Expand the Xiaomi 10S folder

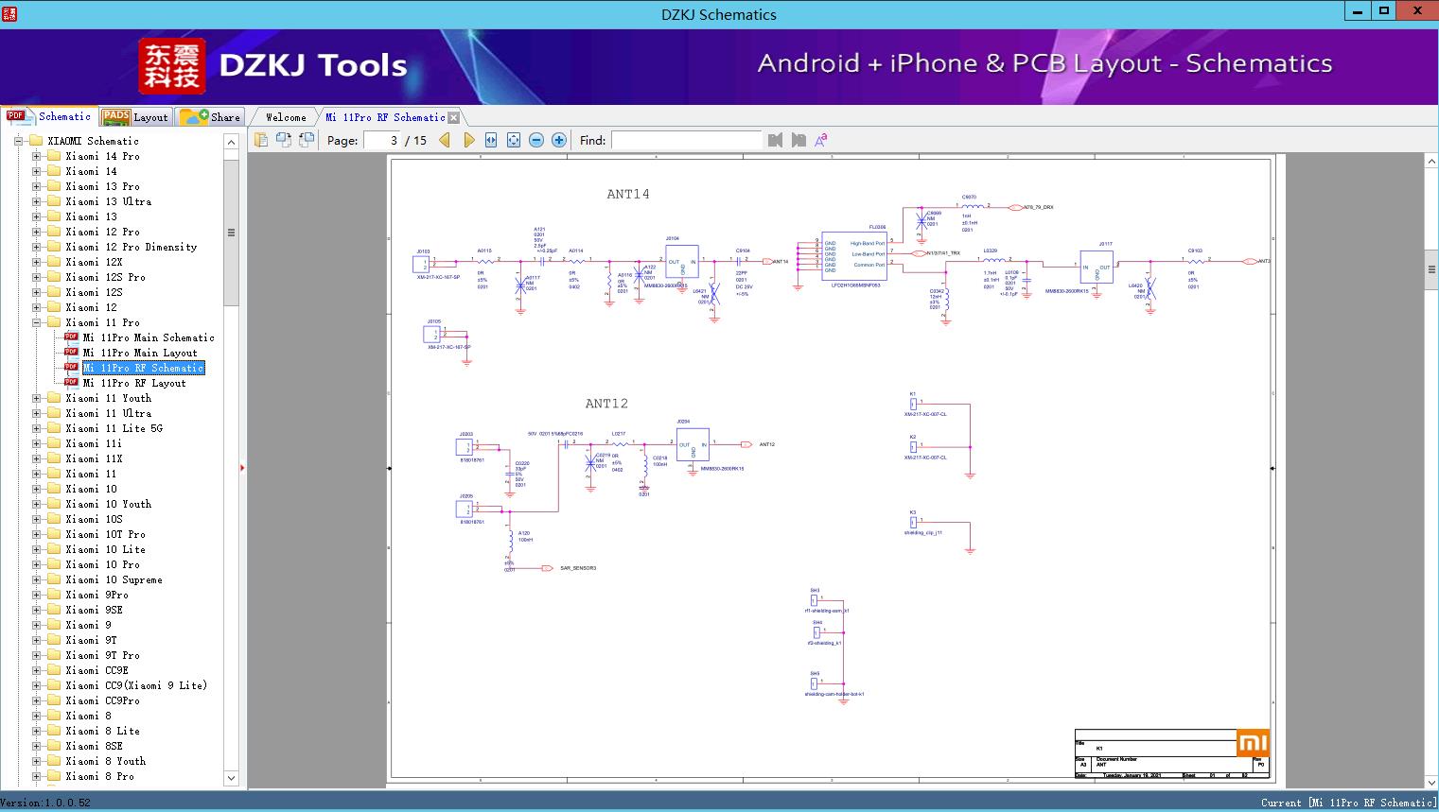point(36,519)
